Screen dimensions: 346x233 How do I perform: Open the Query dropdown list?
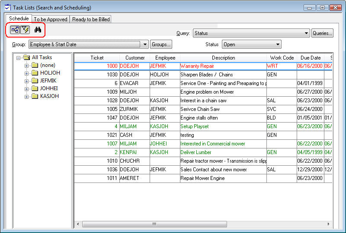click(306, 33)
